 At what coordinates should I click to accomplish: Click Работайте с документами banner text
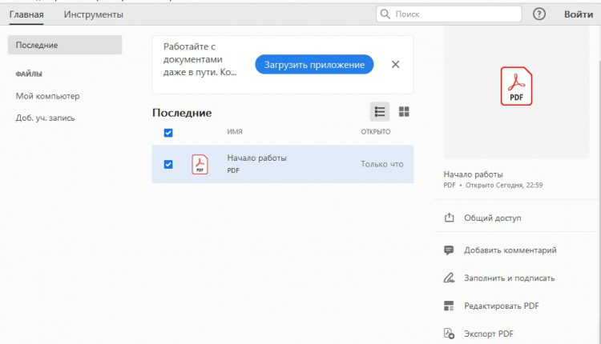coord(200,59)
